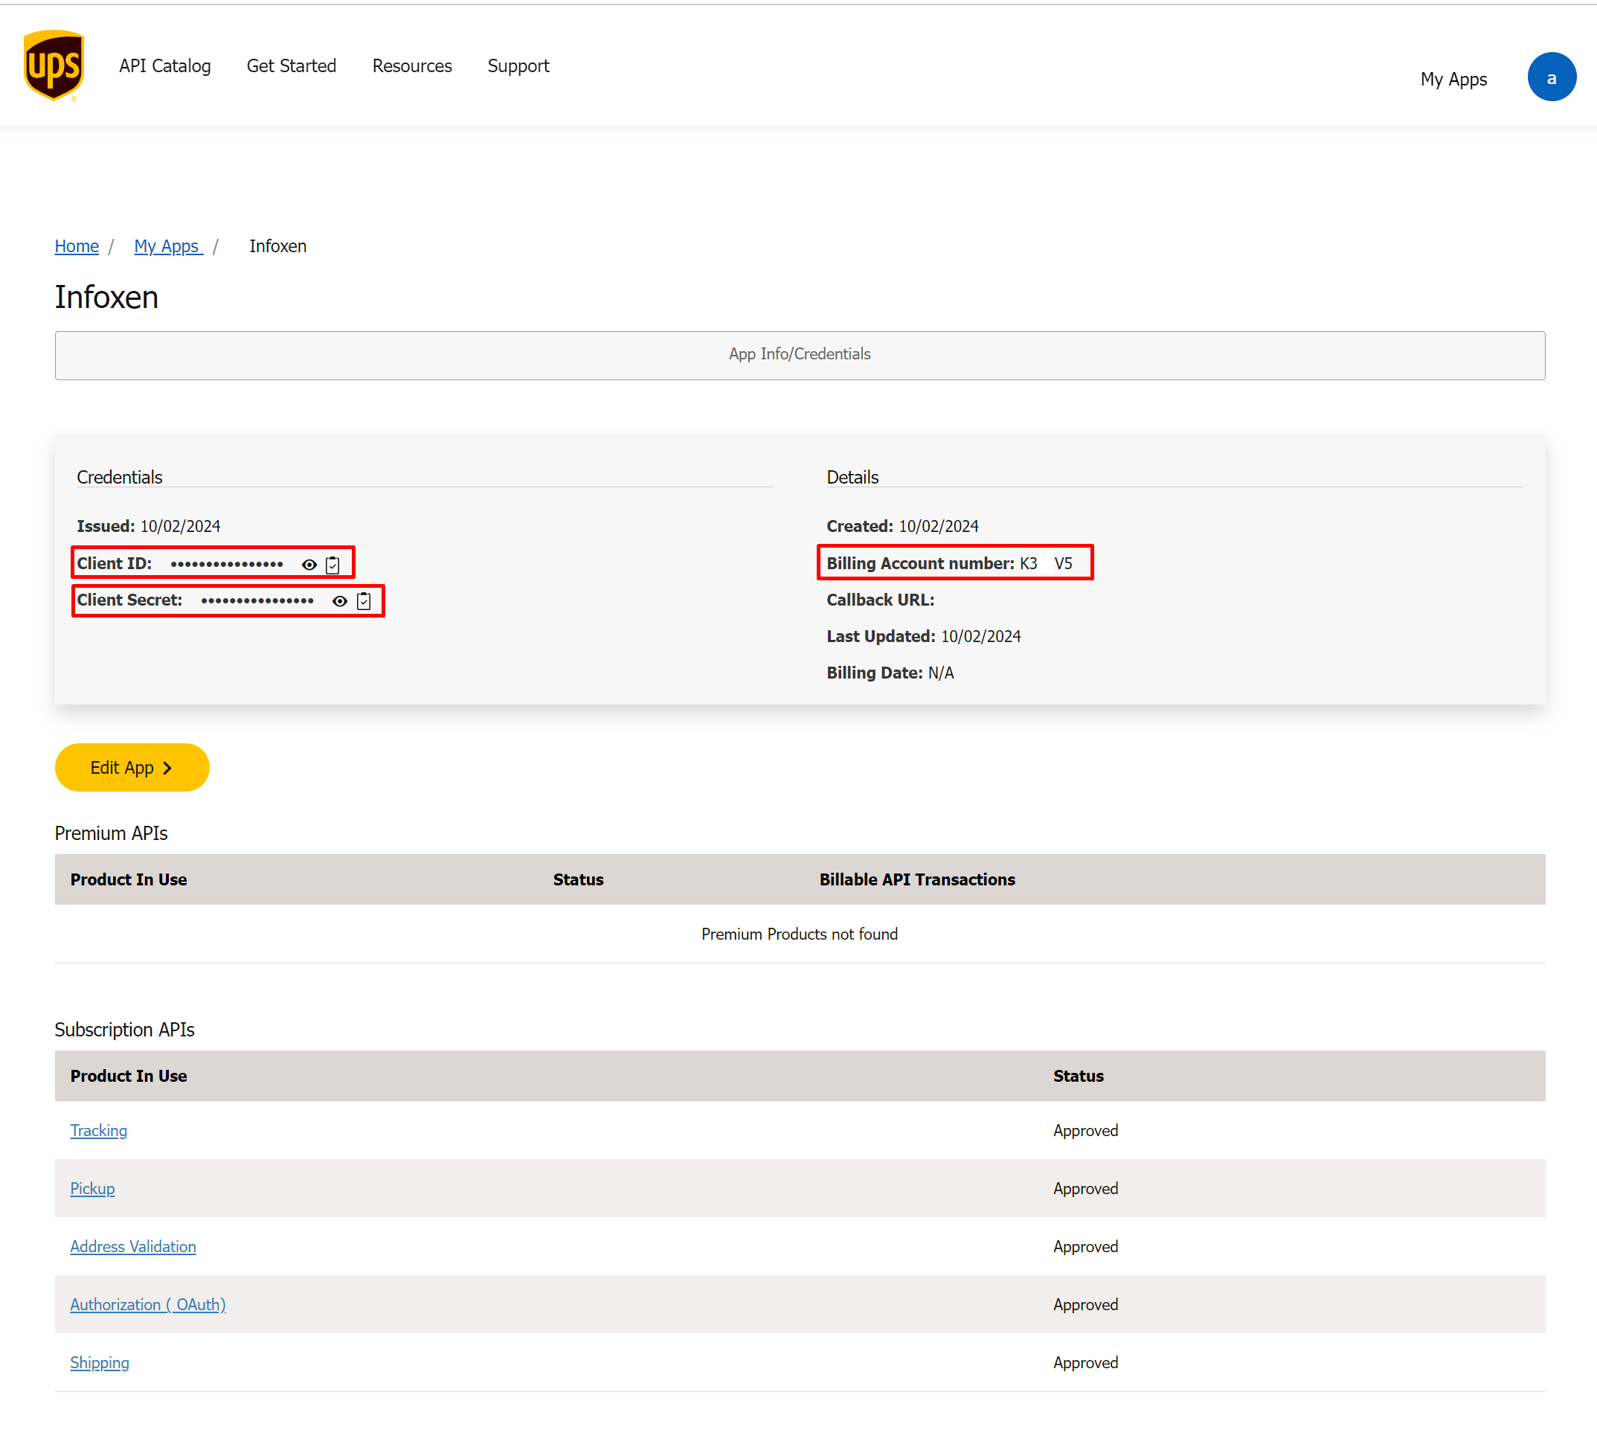The height and width of the screenshot is (1430, 1597).
Task: Click the masked Client ID dots
Action: click(227, 565)
